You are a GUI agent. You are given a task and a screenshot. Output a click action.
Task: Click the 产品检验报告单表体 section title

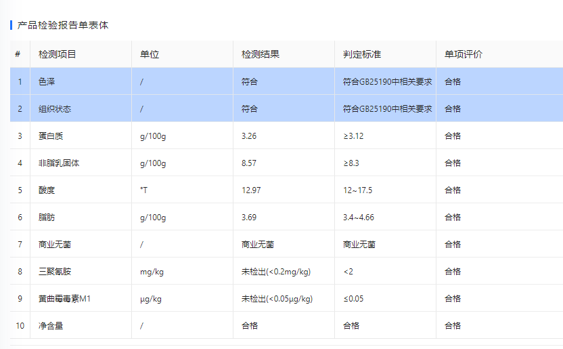(62, 25)
